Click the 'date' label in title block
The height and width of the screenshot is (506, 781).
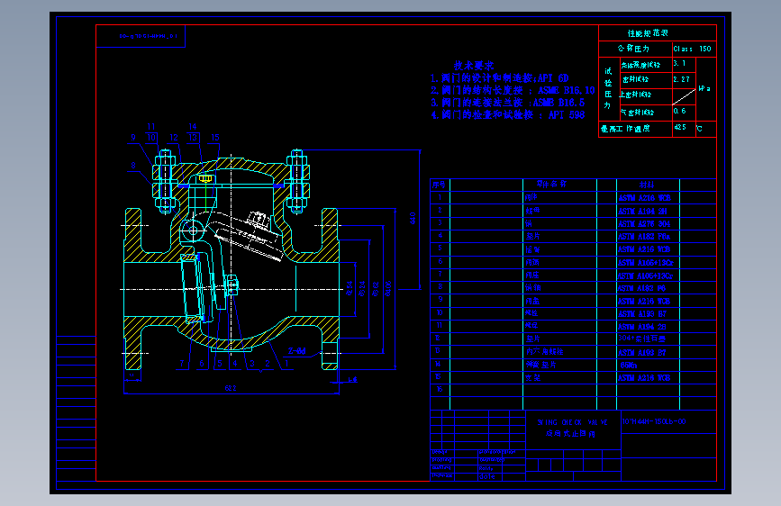tap(486, 476)
